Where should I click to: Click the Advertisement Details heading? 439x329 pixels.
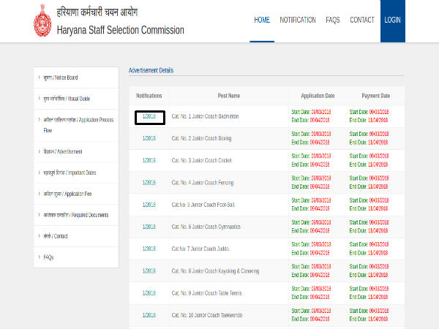(151, 70)
